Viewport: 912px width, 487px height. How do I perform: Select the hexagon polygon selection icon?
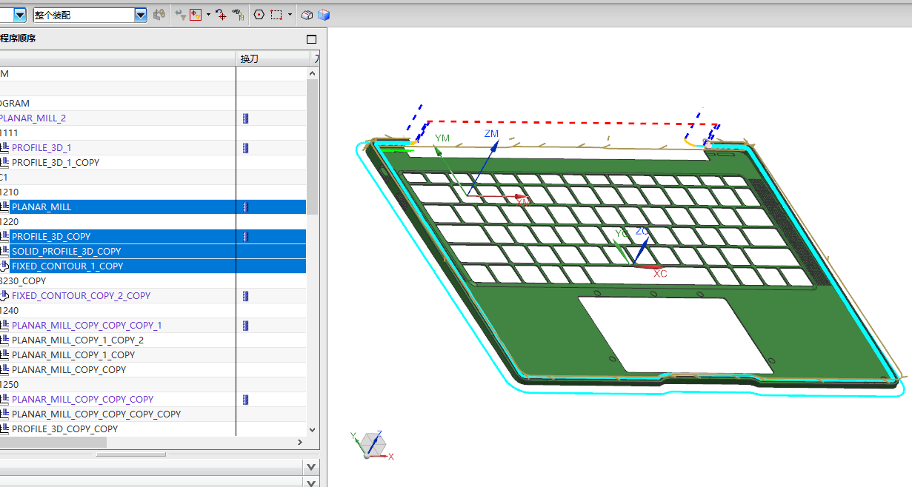pos(259,14)
